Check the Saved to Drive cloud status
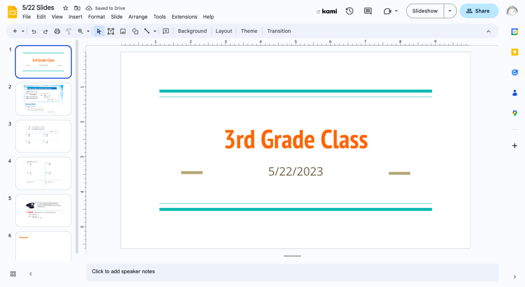Image resolution: width=525 pixels, height=287 pixels. click(x=105, y=8)
